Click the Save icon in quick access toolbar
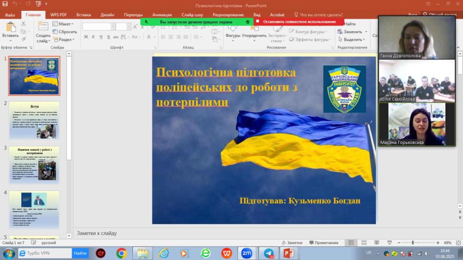This screenshot has width=463, height=260. coord(5,4)
